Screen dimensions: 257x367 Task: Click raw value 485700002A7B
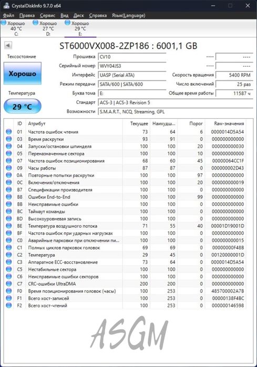click(228, 291)
